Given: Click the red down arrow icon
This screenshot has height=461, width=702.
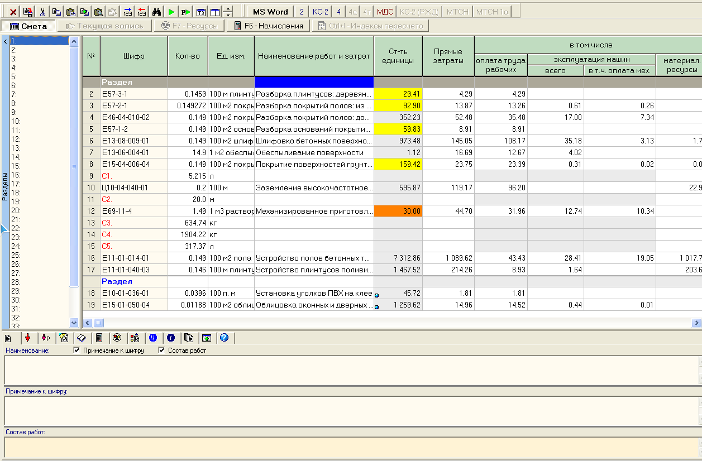Looking at the screenshot, I should click(x=27, y=338).
